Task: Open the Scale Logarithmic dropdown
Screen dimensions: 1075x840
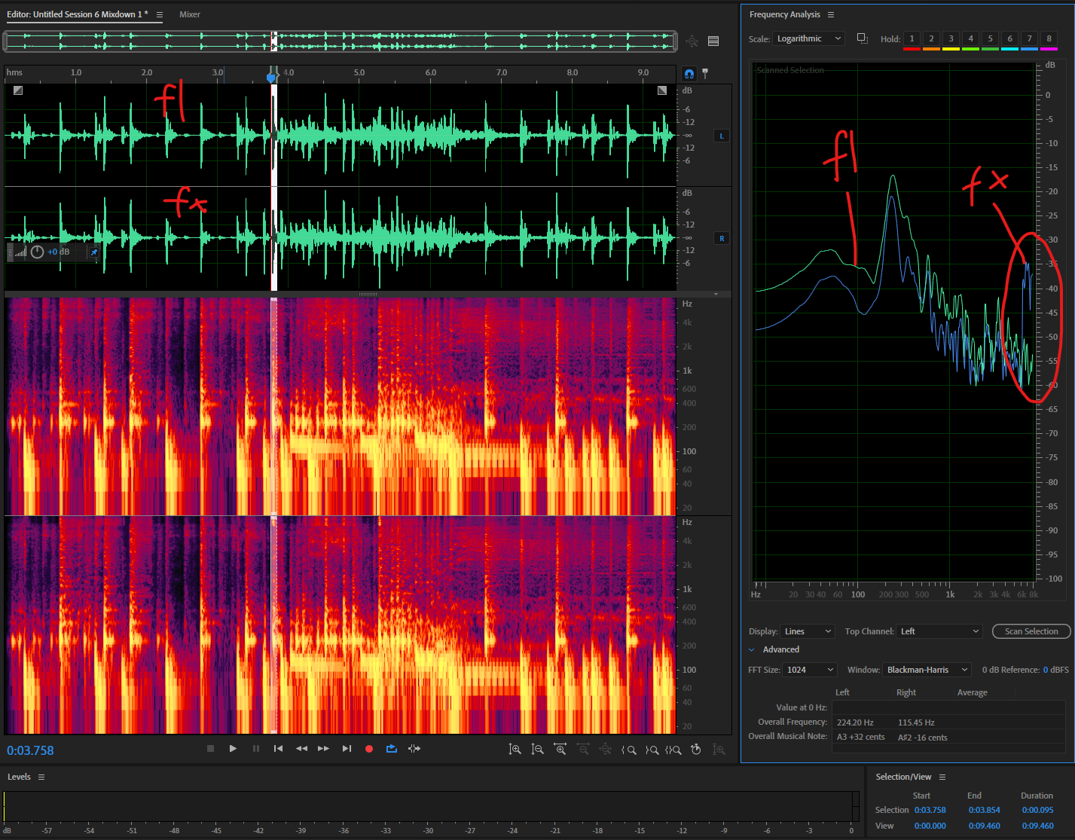Action: (x=808, y=39)
